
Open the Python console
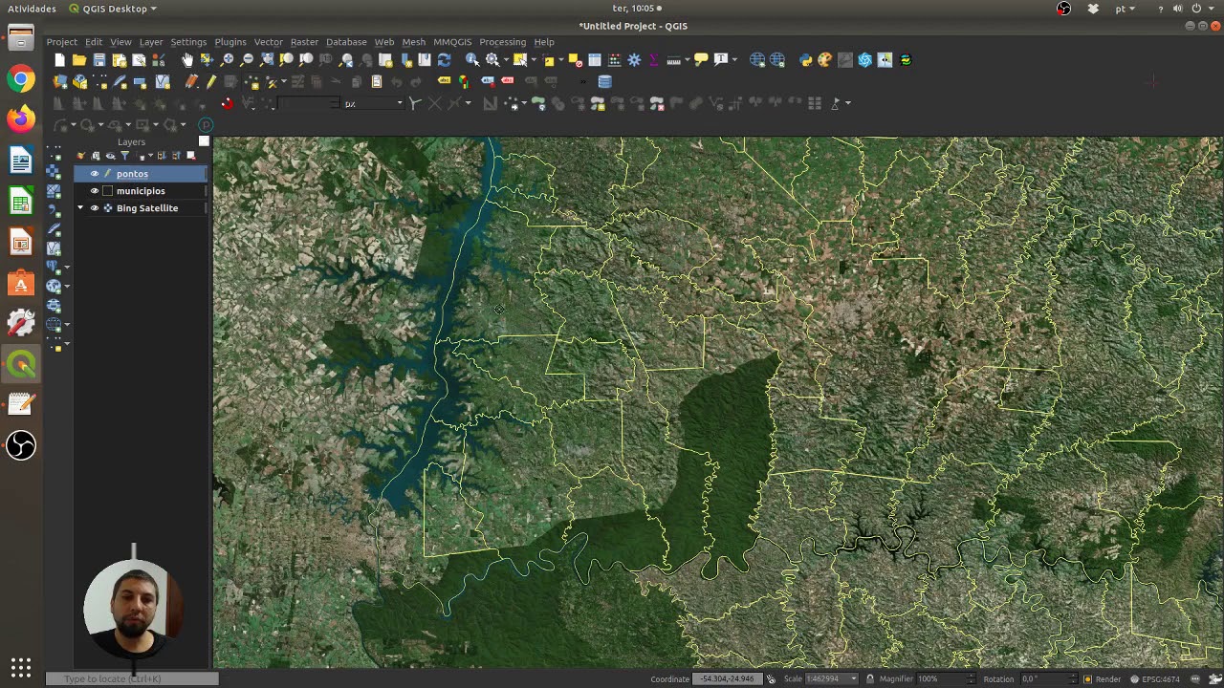[x=806, y=59]
